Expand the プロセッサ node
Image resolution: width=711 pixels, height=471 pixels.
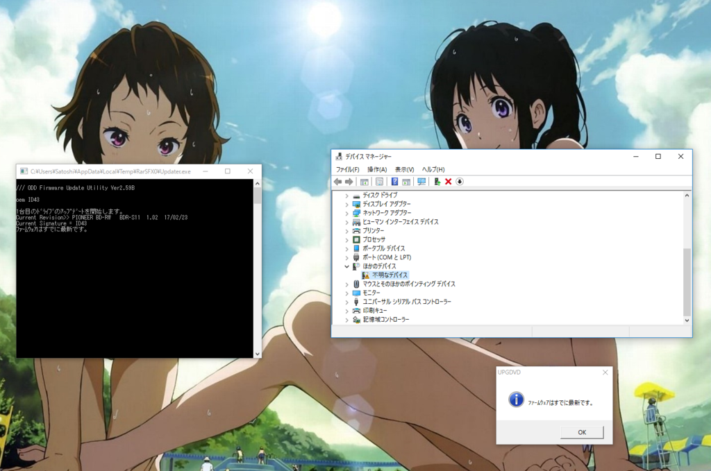[x=347, y=239]
